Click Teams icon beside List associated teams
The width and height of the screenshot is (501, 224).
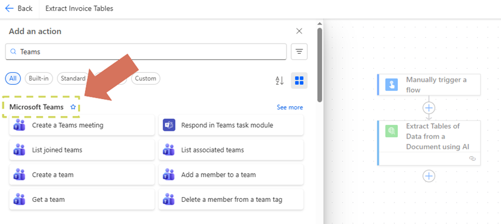tap(169, 150)
